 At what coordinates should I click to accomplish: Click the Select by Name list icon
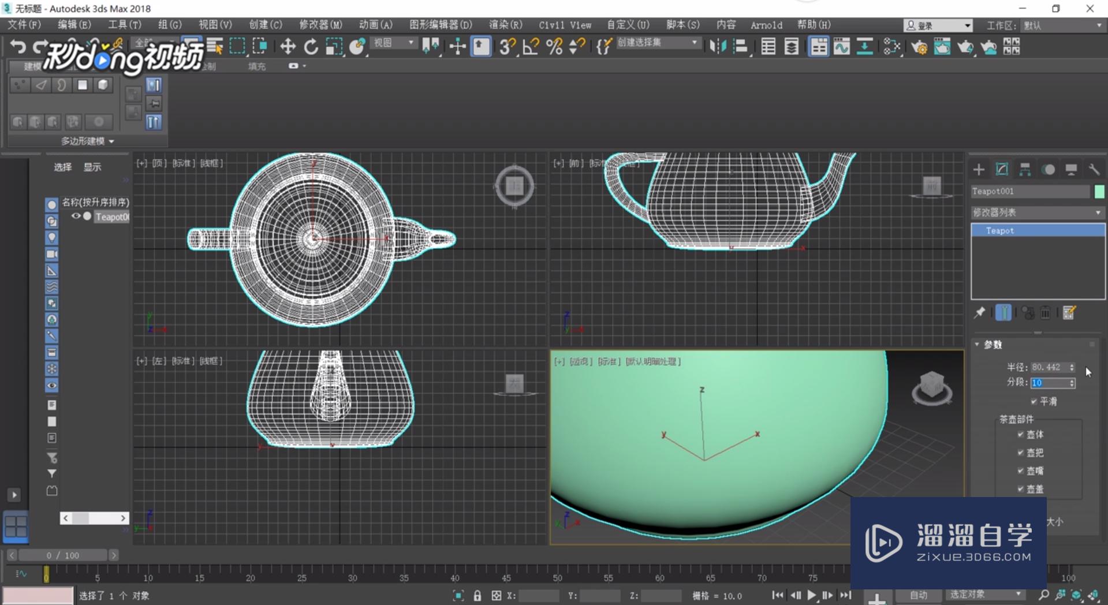(x=215, y=46)
